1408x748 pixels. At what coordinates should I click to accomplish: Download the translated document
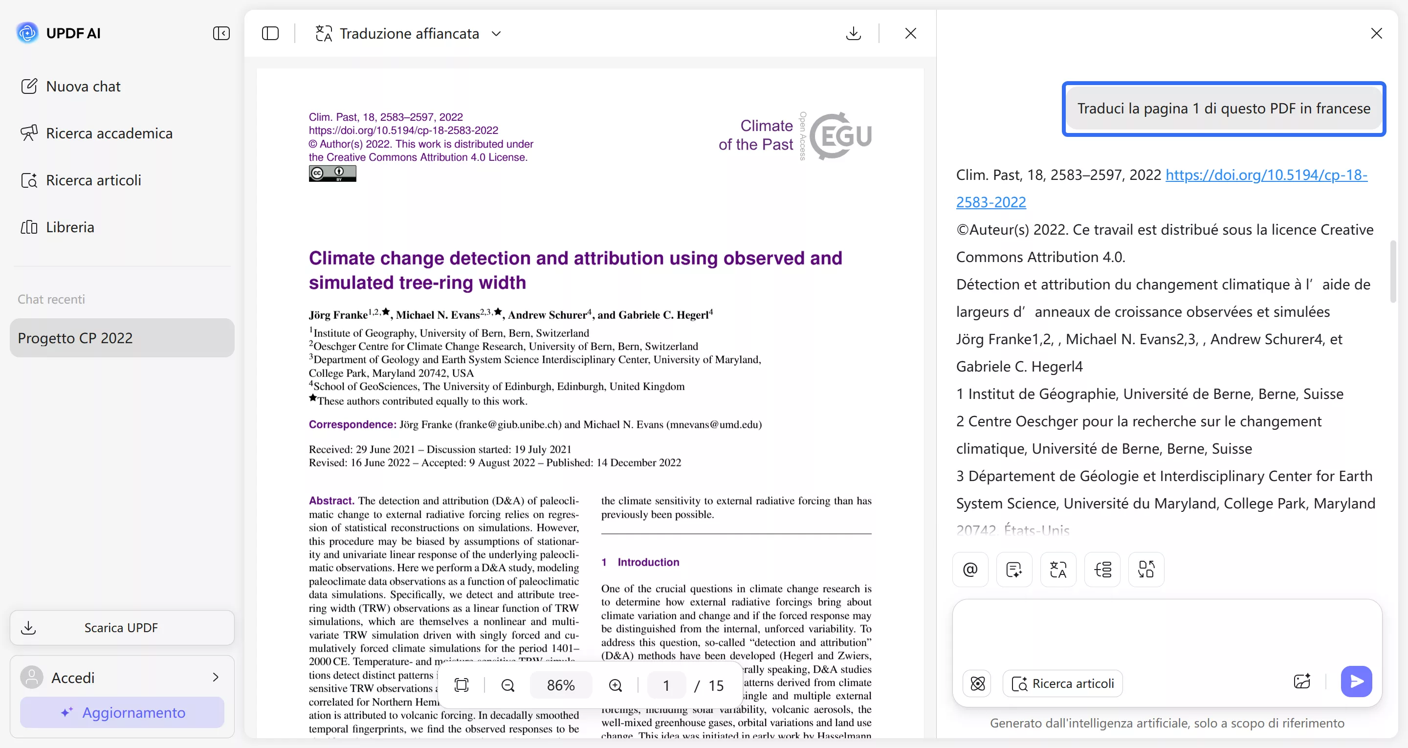[853, 33]
